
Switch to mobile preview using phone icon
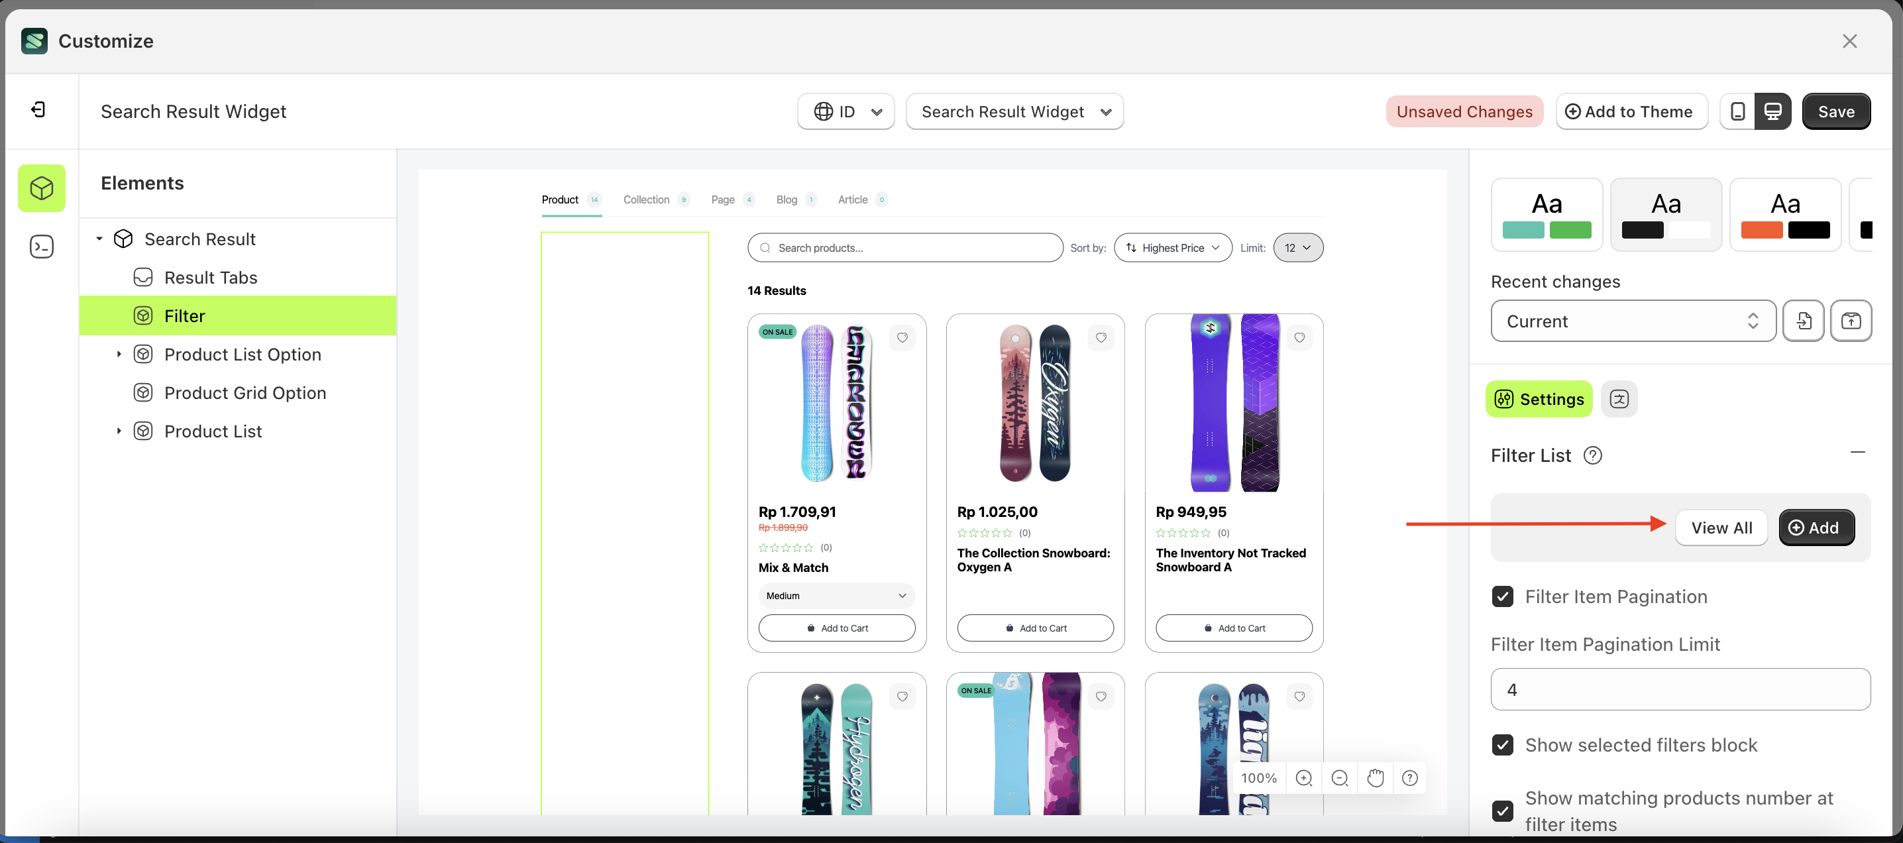1737,111
